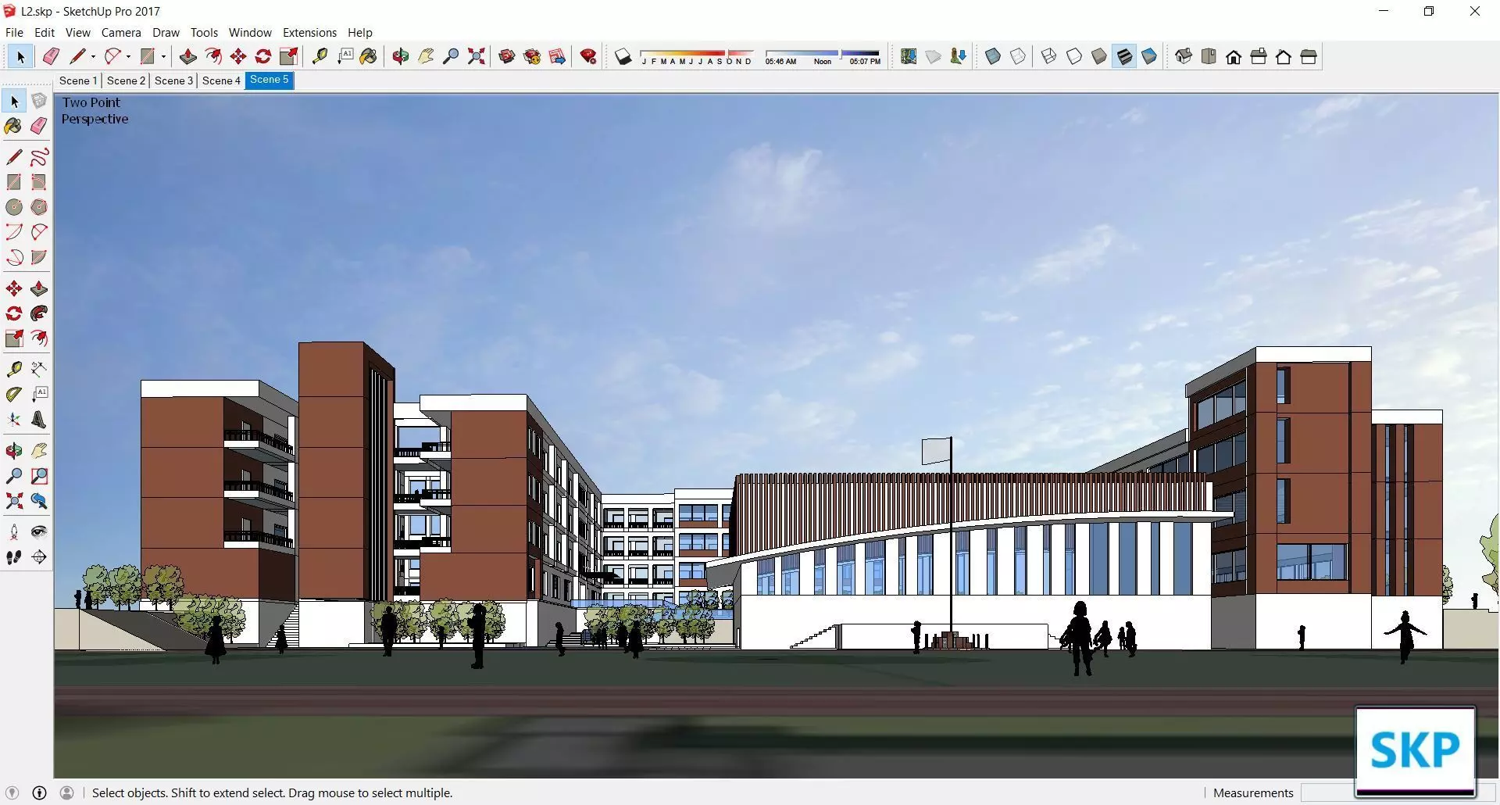Toggle shadows on or off

click(x=623, y=56)
